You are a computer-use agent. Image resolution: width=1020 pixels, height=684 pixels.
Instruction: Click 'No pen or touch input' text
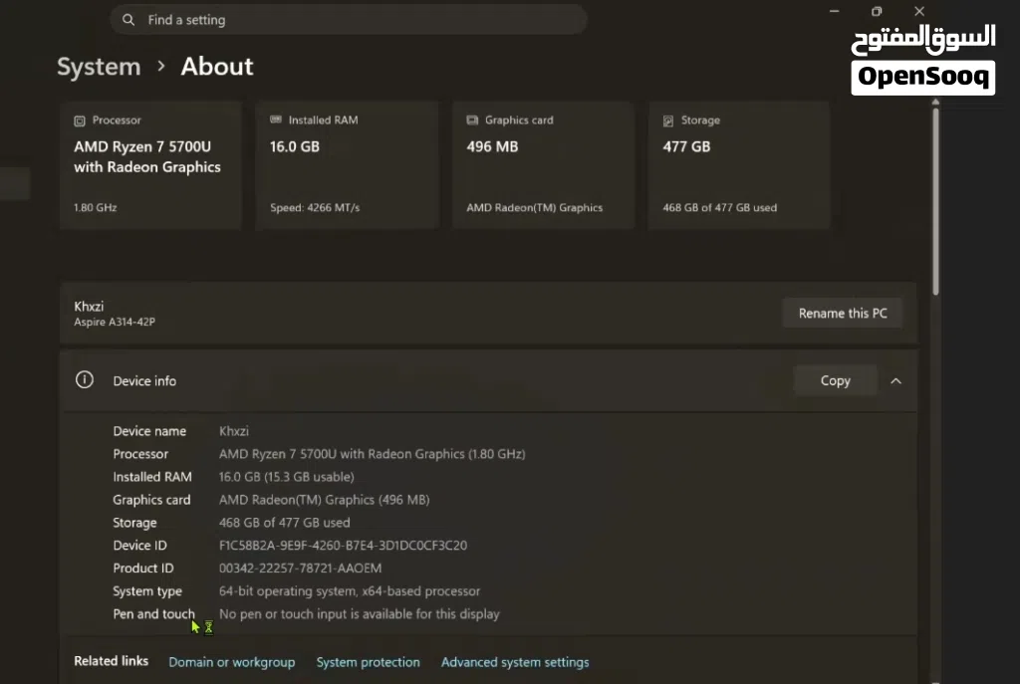tap(359, 613)
